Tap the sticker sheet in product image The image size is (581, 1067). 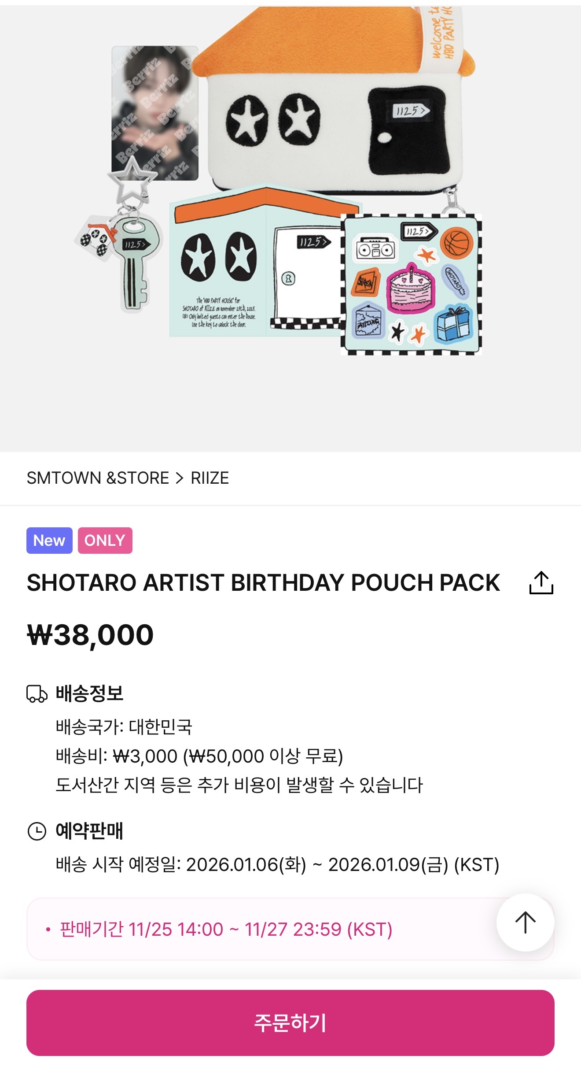(412, 284)
